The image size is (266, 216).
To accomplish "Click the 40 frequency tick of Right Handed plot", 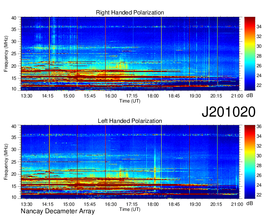I will (x=14, y=18).
